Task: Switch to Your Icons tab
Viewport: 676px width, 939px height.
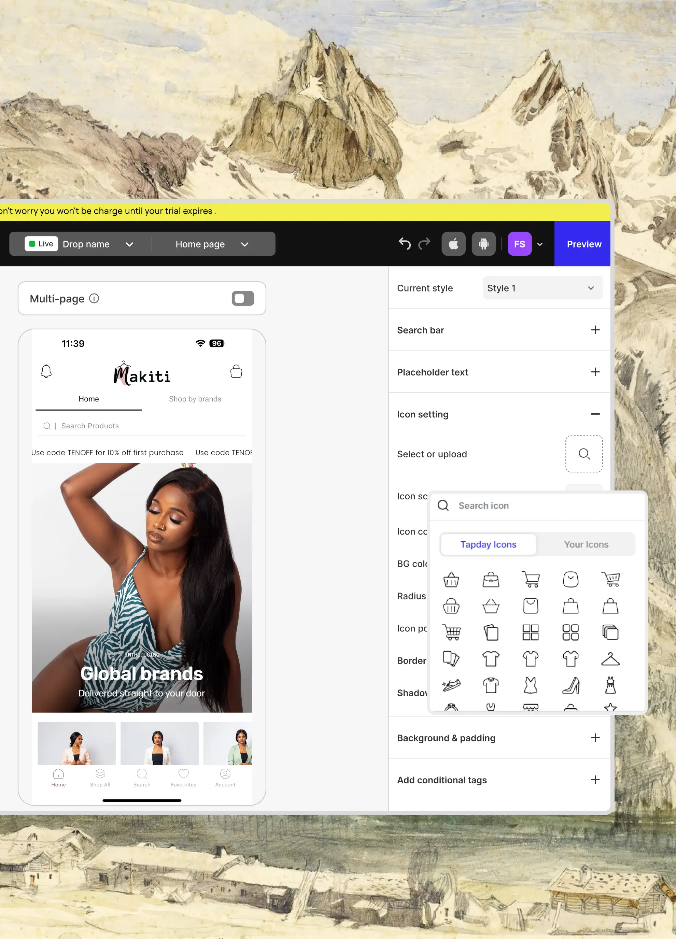Action: click(586, 544)
